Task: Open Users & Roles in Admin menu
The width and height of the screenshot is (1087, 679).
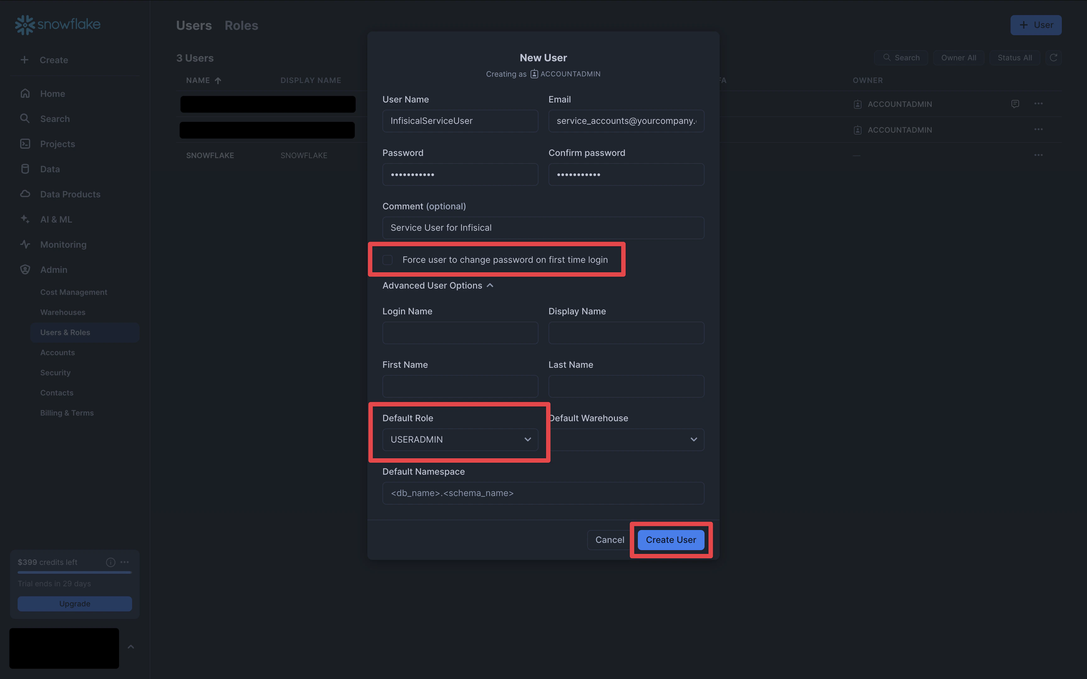Action: click(85, 332)
